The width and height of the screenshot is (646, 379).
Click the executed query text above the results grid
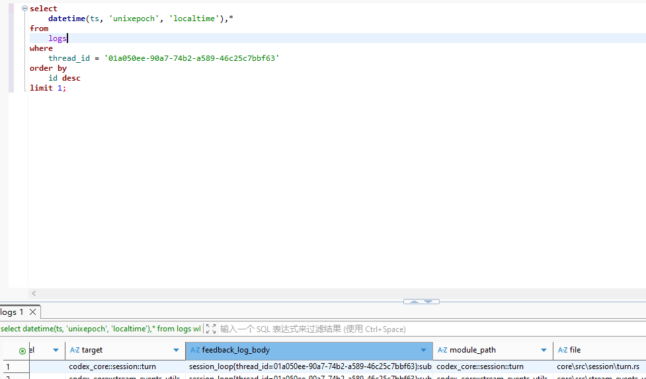pos(101,329)
